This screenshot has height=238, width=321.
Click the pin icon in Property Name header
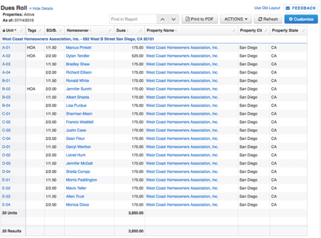[x=234, y=31]
